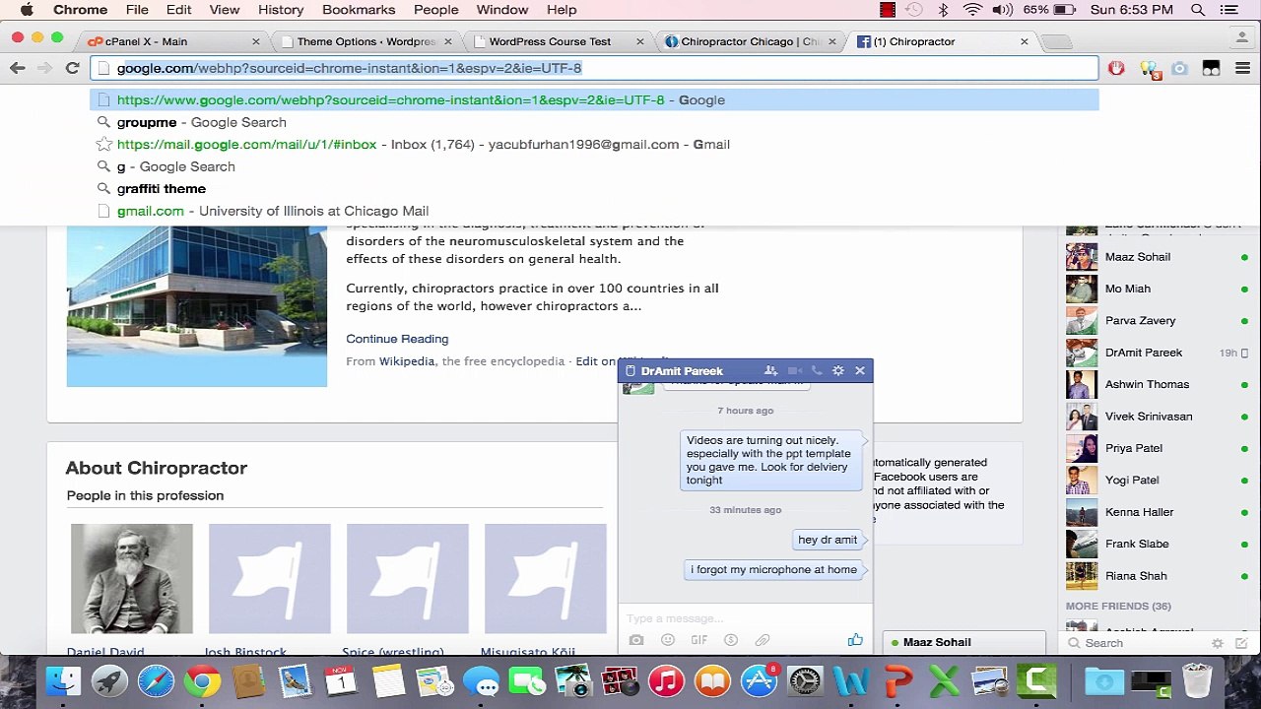Open chat with Kenna Haller
Image resolution: width=1261 pixels, height=709 pixels.
pos(1159,512)
